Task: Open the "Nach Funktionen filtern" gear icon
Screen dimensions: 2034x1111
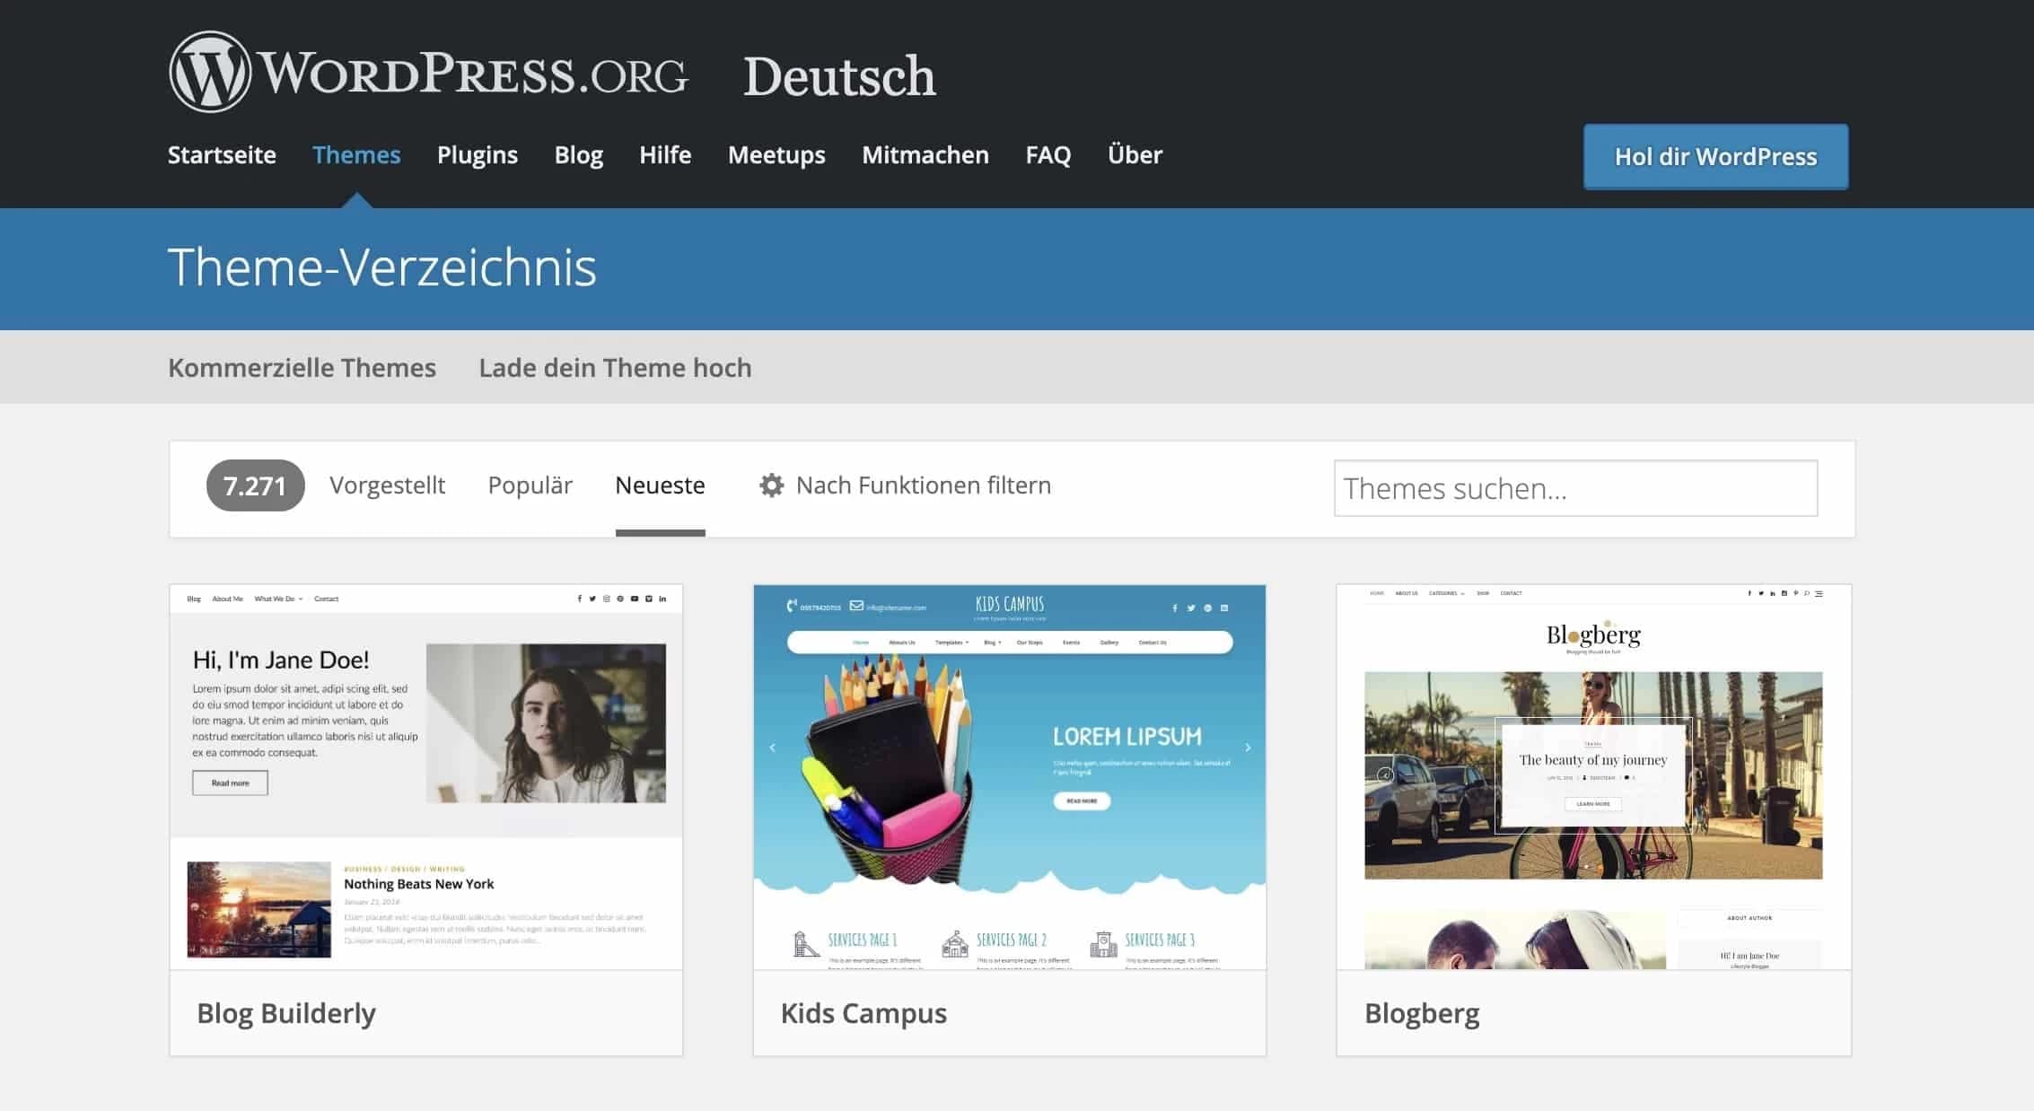Action: pyautogui.click(x=770, y=485)
